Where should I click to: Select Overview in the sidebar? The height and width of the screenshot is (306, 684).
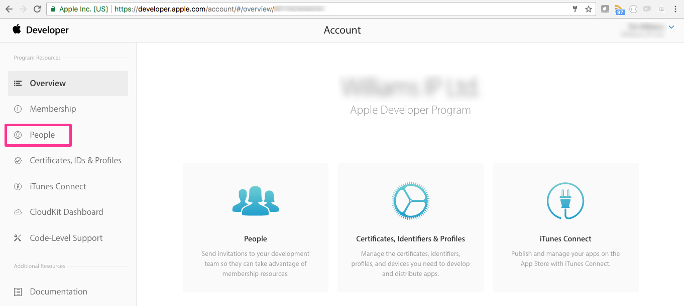pos(68,83)
